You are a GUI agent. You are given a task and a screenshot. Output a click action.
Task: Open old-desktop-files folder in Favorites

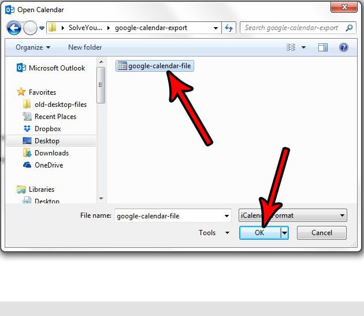(55, 105)
